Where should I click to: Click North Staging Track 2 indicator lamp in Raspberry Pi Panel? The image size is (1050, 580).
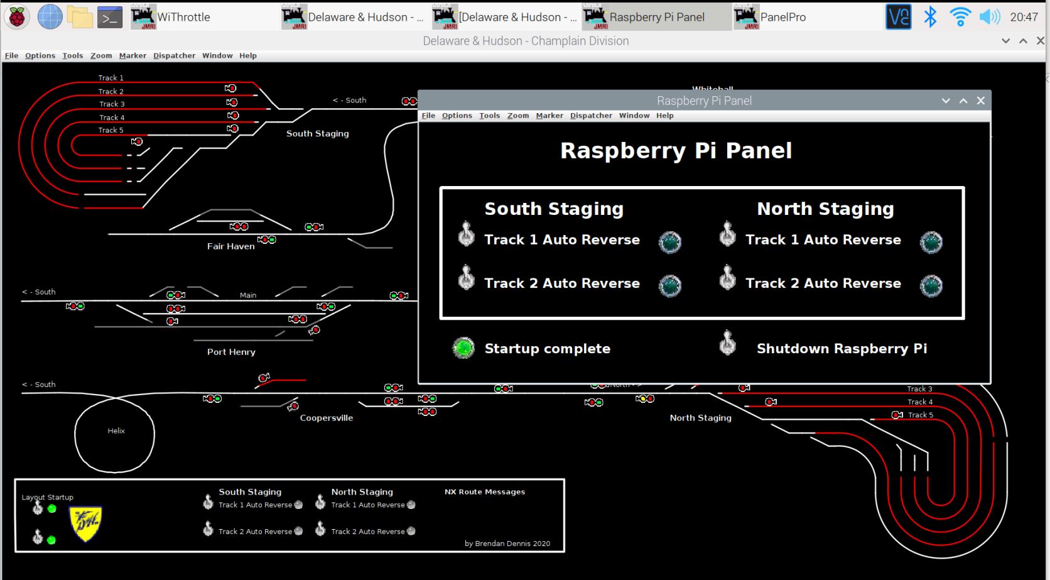[x=931, y=285]
